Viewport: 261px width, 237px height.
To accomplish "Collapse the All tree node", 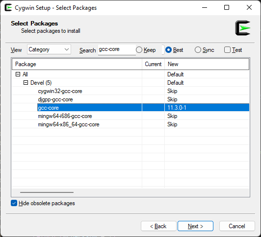I will (x=18, y=74).
